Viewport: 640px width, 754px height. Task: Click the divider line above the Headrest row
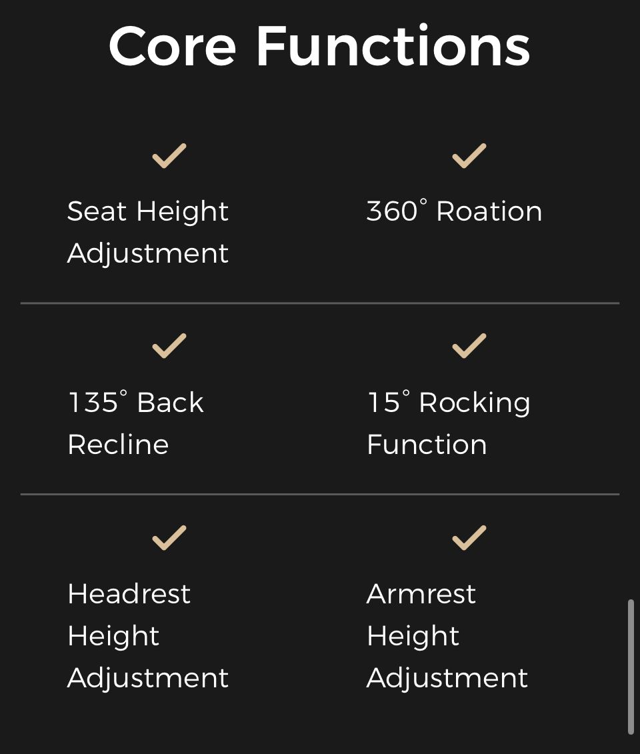tap(320, 494)
